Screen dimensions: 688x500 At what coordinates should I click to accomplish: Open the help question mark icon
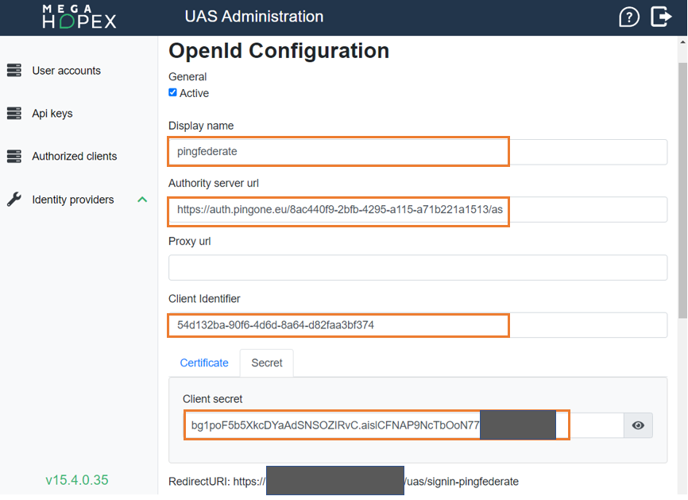point(628,16)
